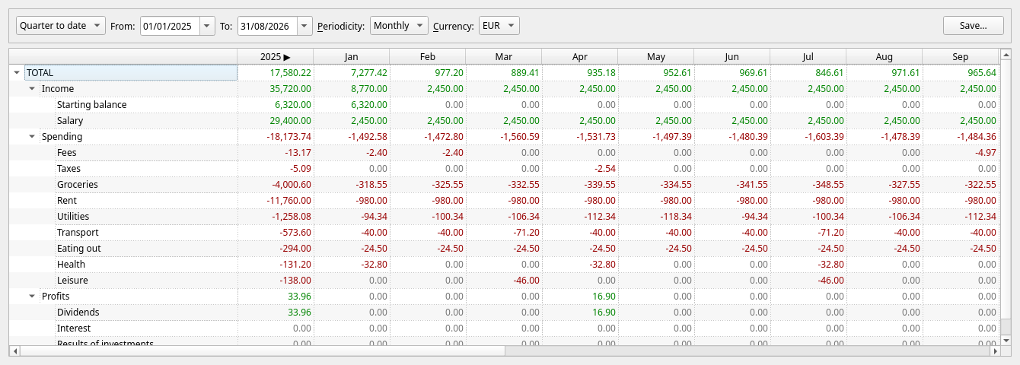The height and width of the screenshot is (365, 1020).
Task: Collapse the Spending category
Action: [x=32, y=136]
